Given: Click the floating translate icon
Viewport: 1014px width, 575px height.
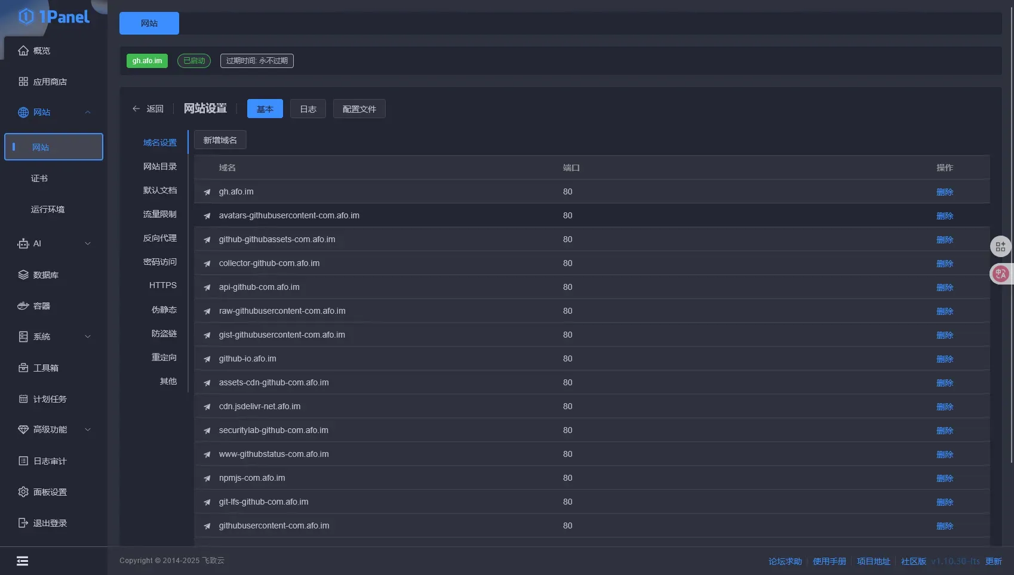Looking at the screenshot, I should click(1001, 274).
